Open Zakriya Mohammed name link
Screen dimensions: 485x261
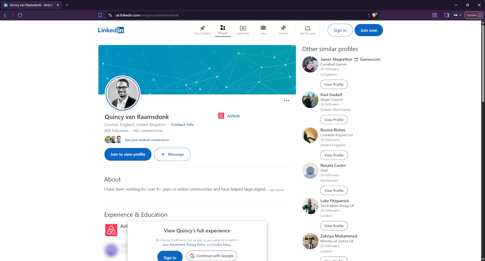click(x=339, y=236)
